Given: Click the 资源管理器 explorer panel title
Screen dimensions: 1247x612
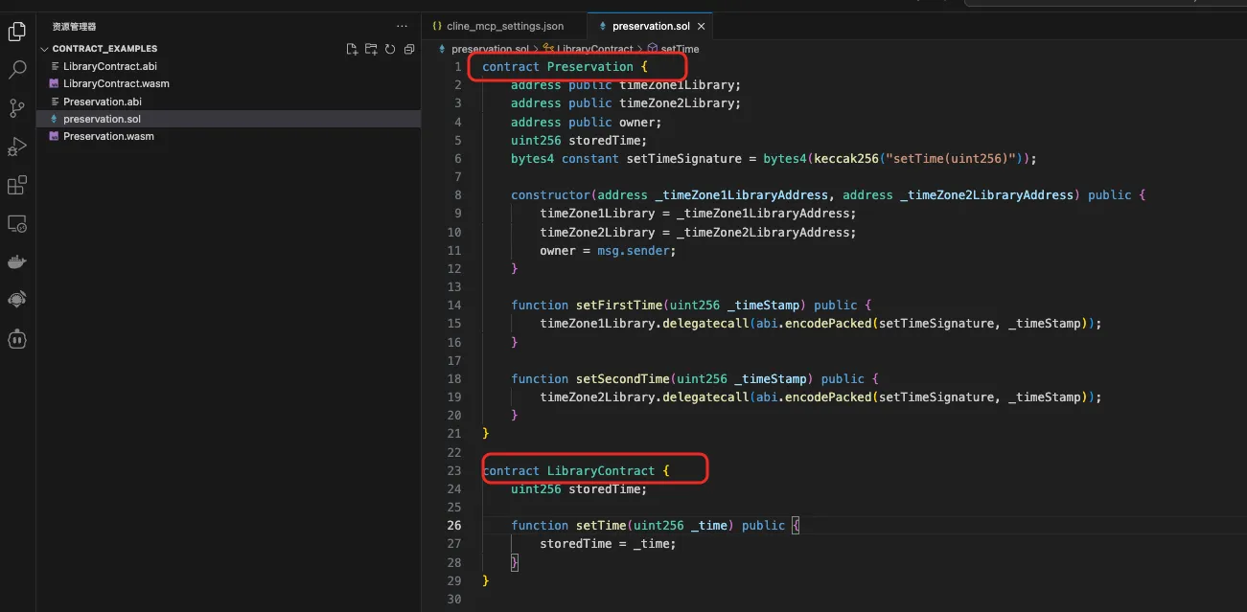Looking at the screenshot, I should (74, 27).
